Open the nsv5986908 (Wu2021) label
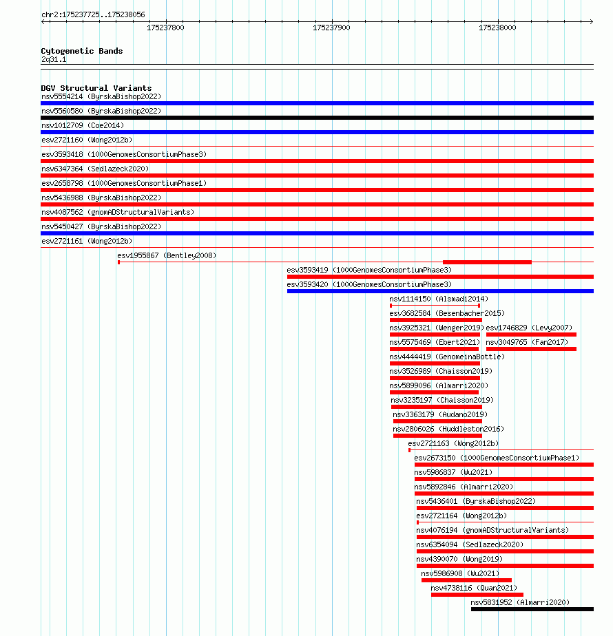 460,573
